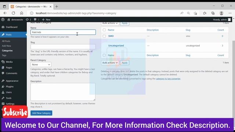Close the Categories browser tab

tap(51, 7)
